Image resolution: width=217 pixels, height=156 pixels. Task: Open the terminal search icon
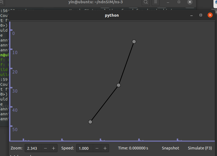146,2
